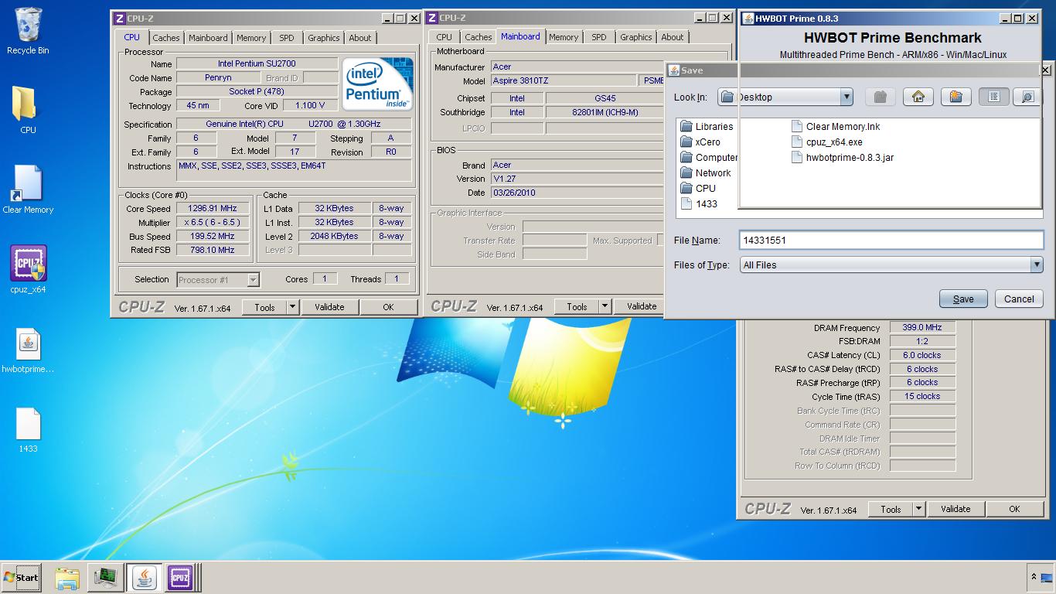Screen dimensions: 1056x594
Task: Click the Bus Speed value 199.52 MHz
Action: (213, 236)
